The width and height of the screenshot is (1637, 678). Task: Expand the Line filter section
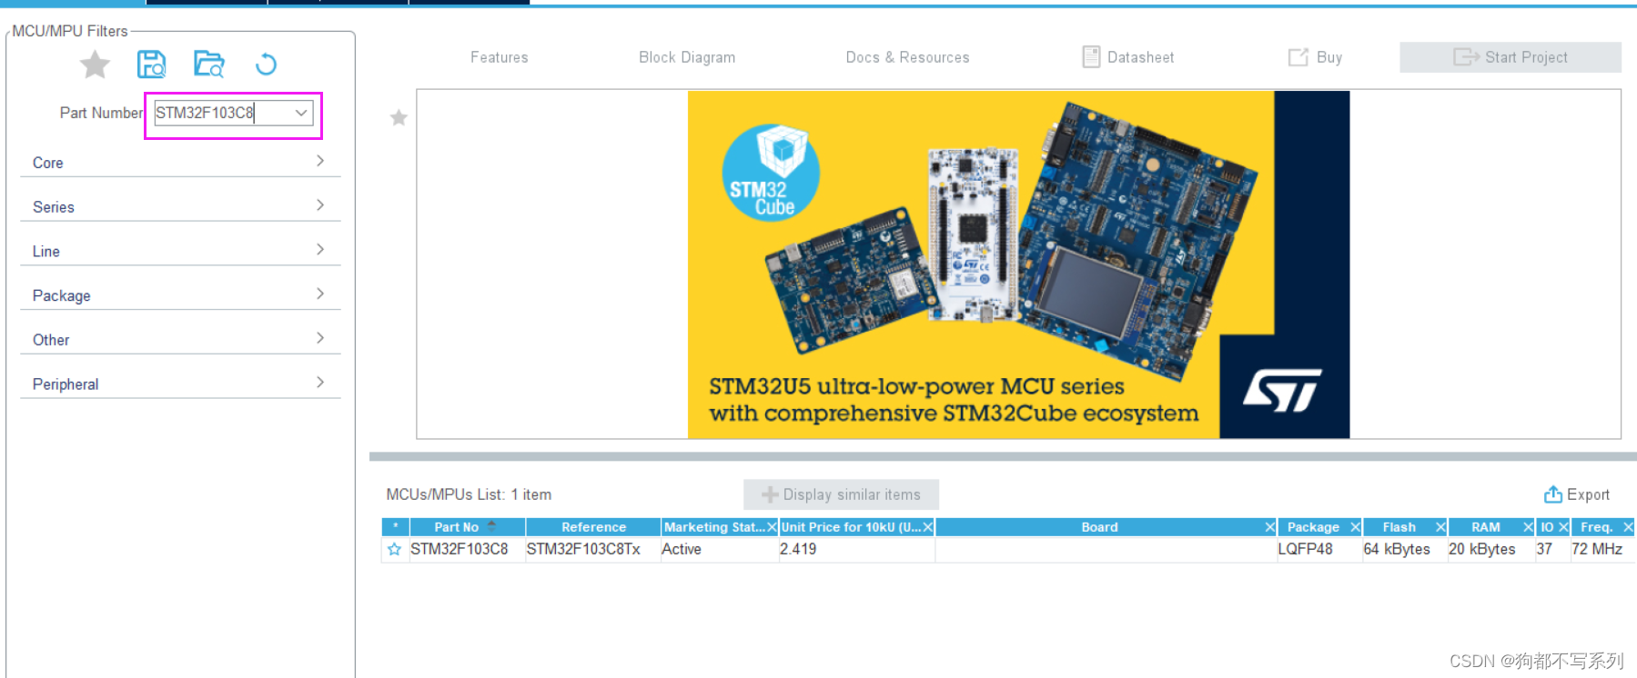tap(180, 251)
